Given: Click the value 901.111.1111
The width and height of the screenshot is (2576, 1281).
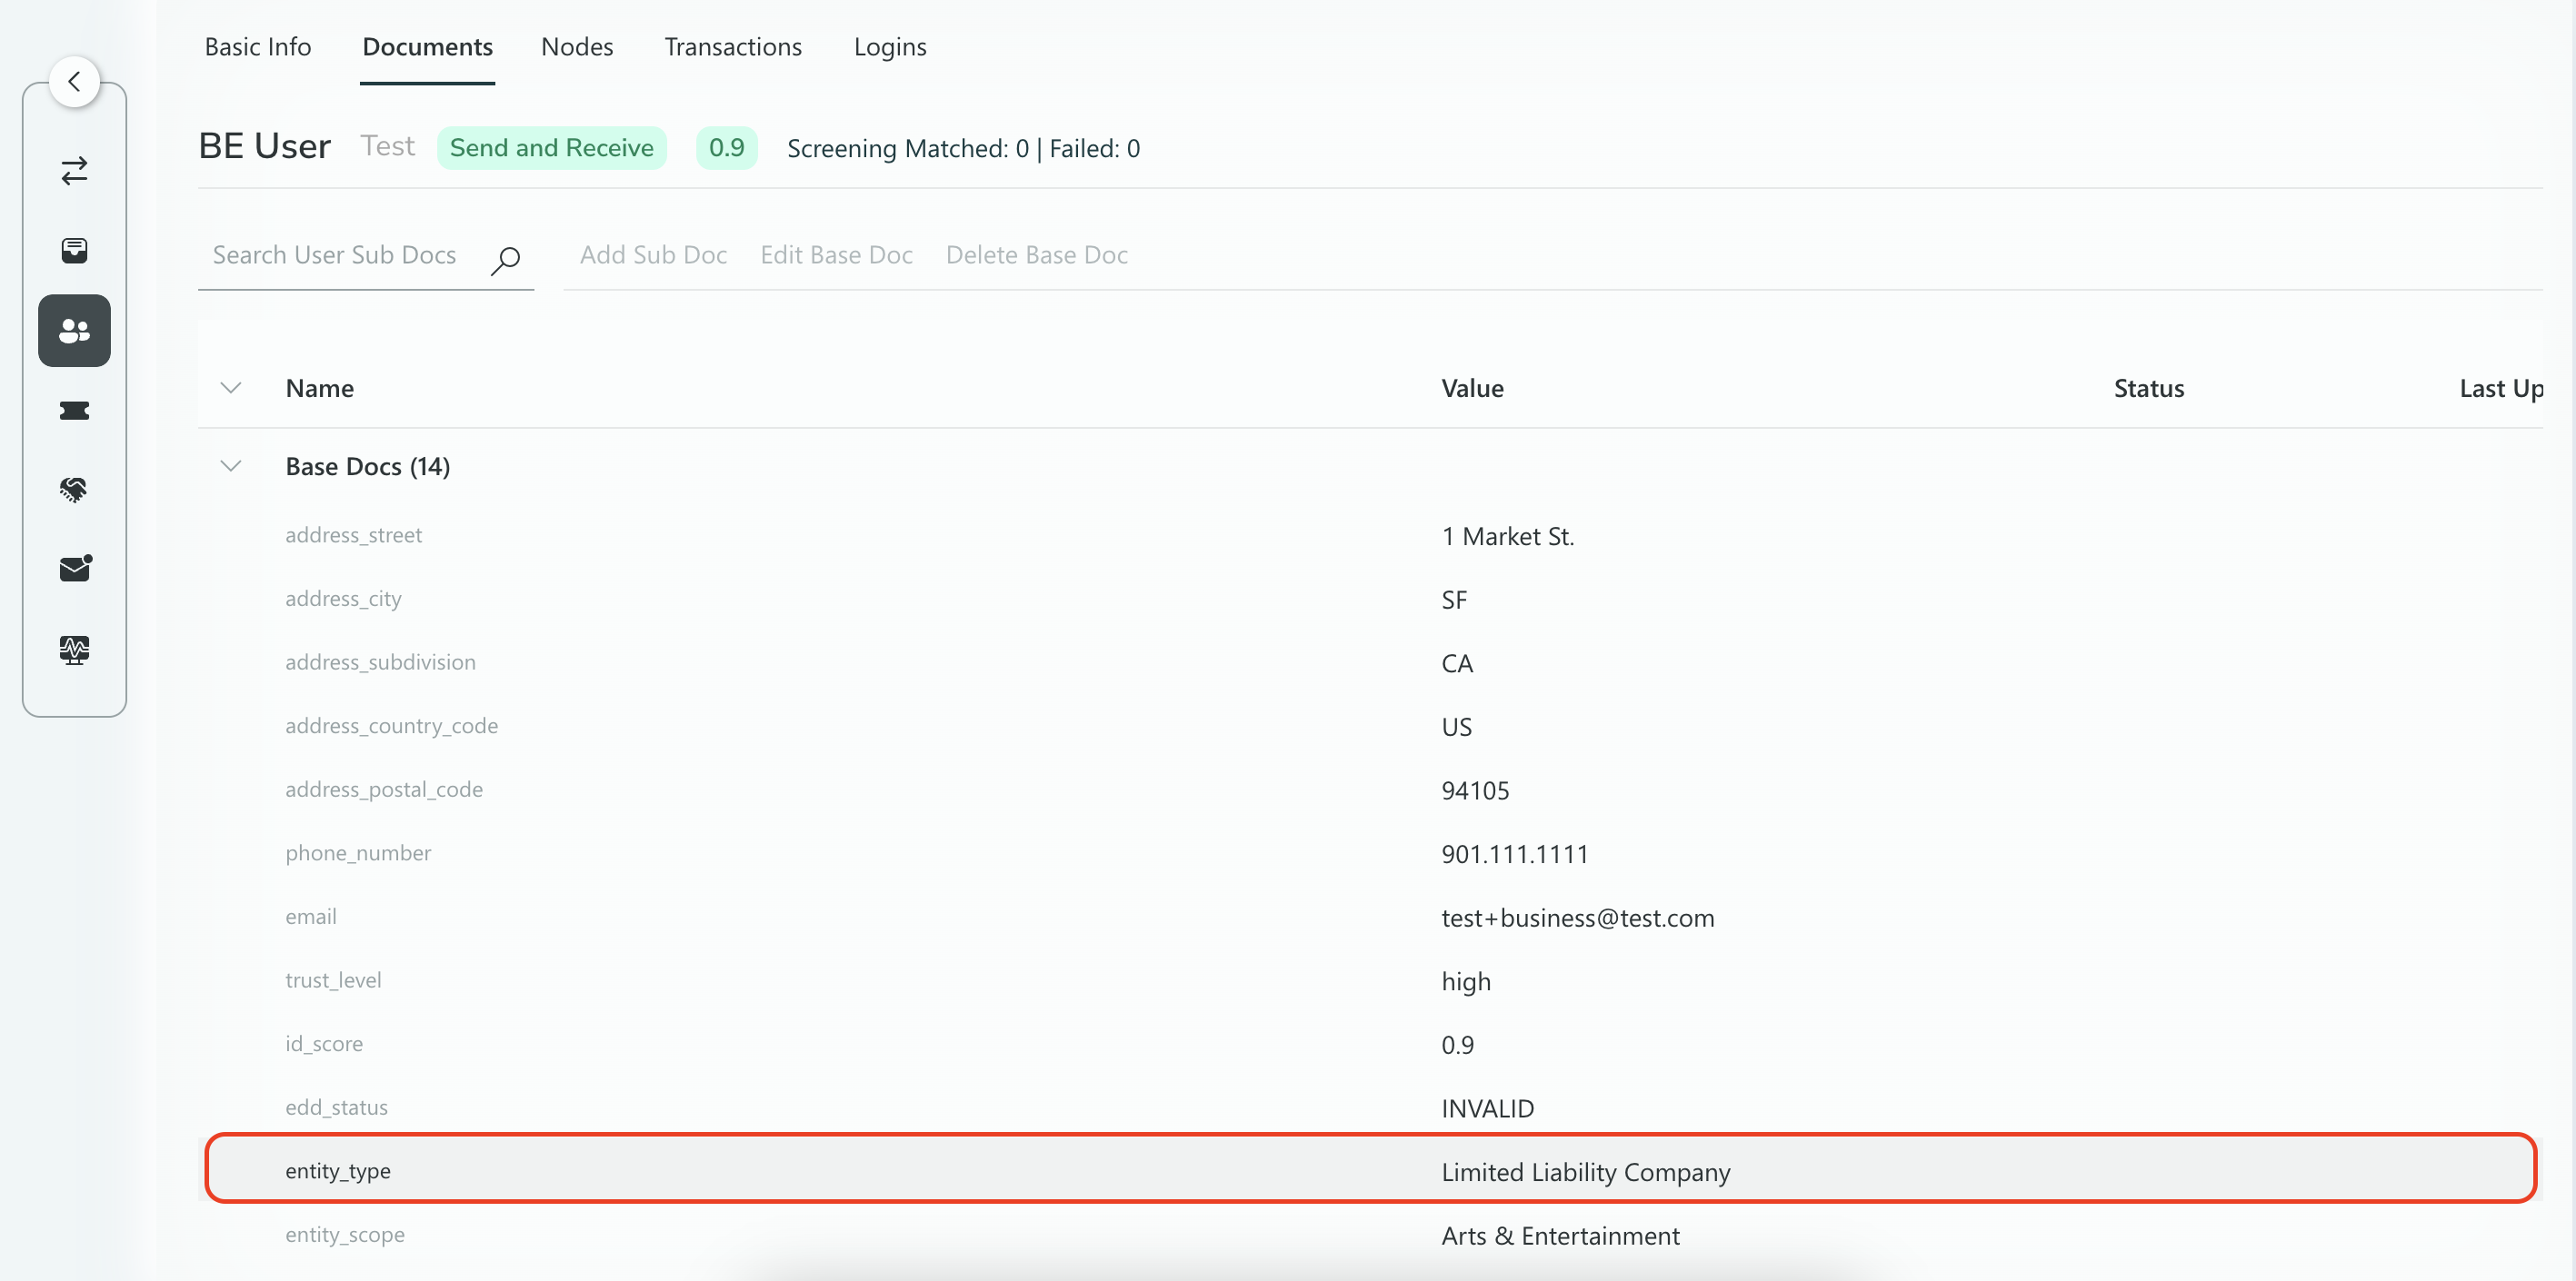Looking at the screenshot, I should 1514,854.
